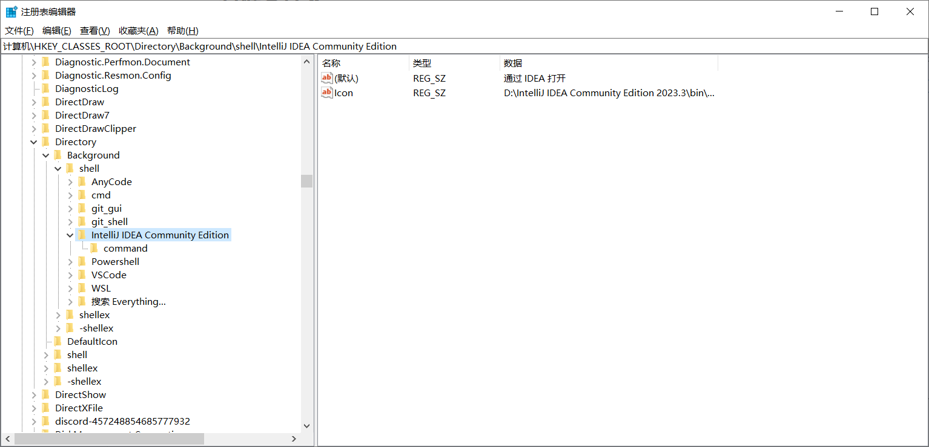Select the DirectDraw folder icon
Image resolution: width=929 pixels, height=447 pixels.
pos(46,102)
